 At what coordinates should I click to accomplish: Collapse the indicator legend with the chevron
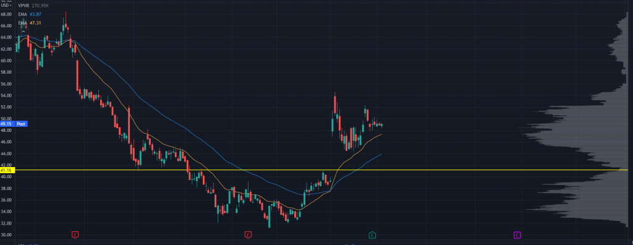pyautogui.click(x=23, y=32)
